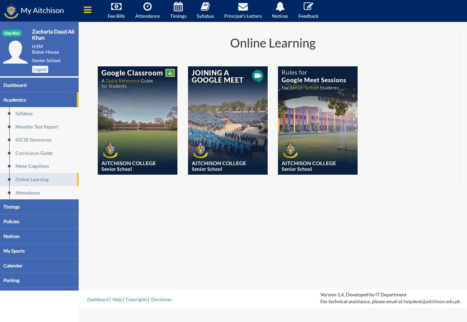
Task: Log out using the Logout button
Action: [40, 69]
